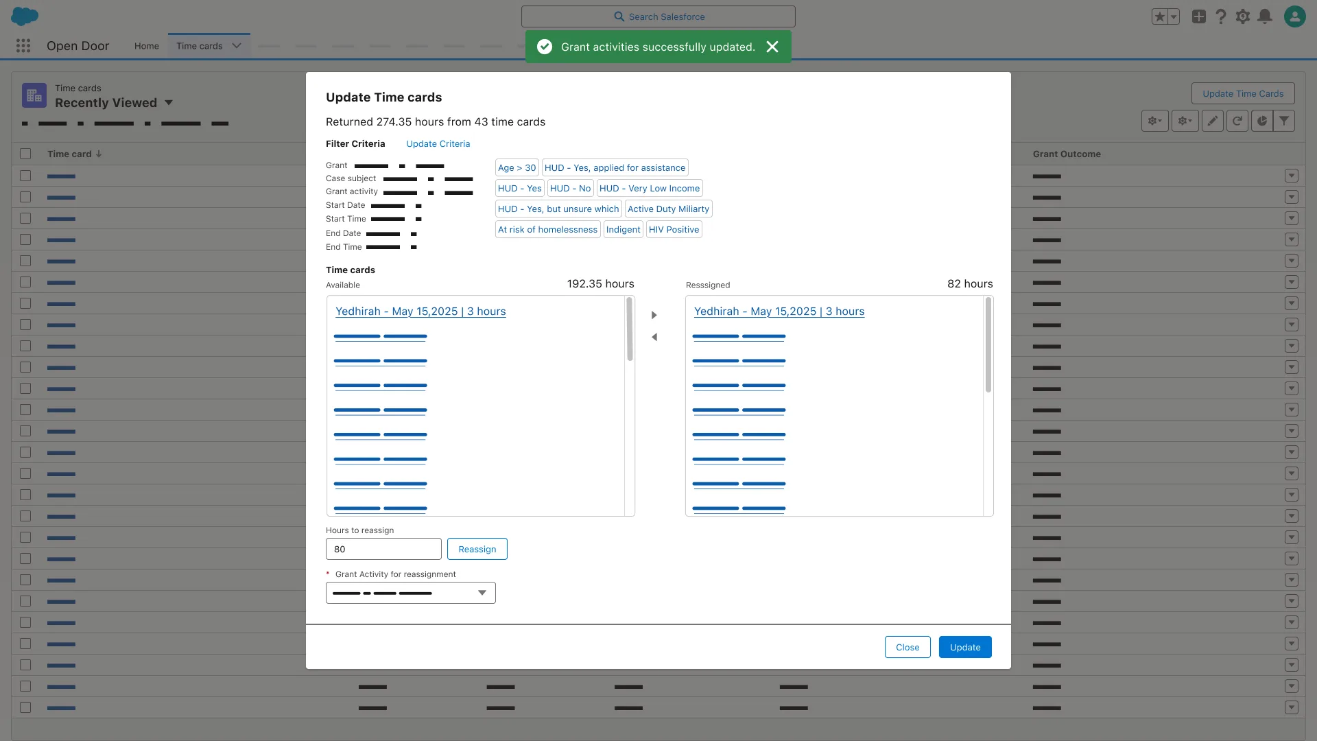Open the Notifications bell icon
Screen dimensions: 1317x741
pyautogui.click(x=1265, y=16)
